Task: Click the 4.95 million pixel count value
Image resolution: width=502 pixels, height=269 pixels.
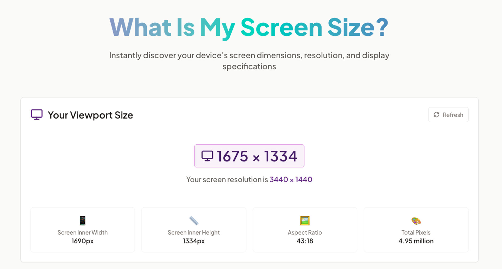Action: coord(416,241)
